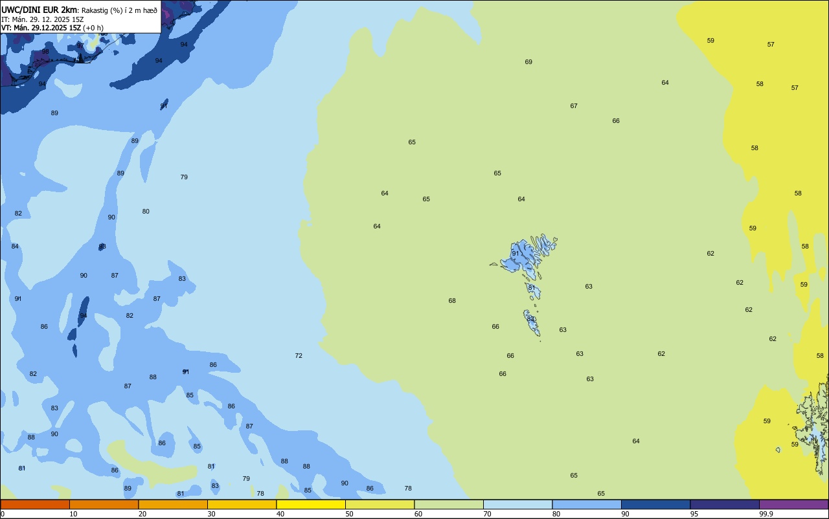The width and height of the screenshot is (829, 519).
Task: Click the 'IT: Mán. 29. 12. 2025 15Z' line
Action: click(x=42, y=19)
